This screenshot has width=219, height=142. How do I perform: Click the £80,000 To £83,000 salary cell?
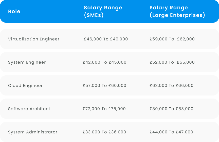[x=171, y=109]
